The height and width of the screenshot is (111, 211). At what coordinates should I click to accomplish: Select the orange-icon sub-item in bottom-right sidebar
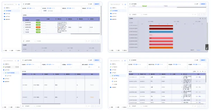coord(114,78)
